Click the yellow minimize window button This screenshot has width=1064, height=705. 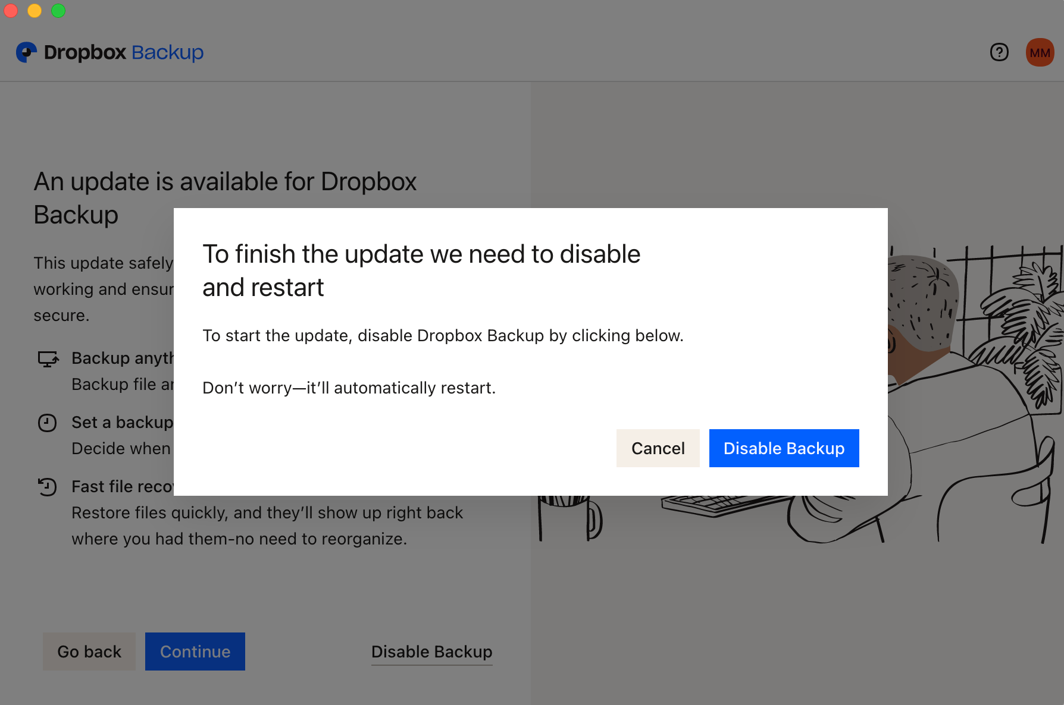coord(35,11)
